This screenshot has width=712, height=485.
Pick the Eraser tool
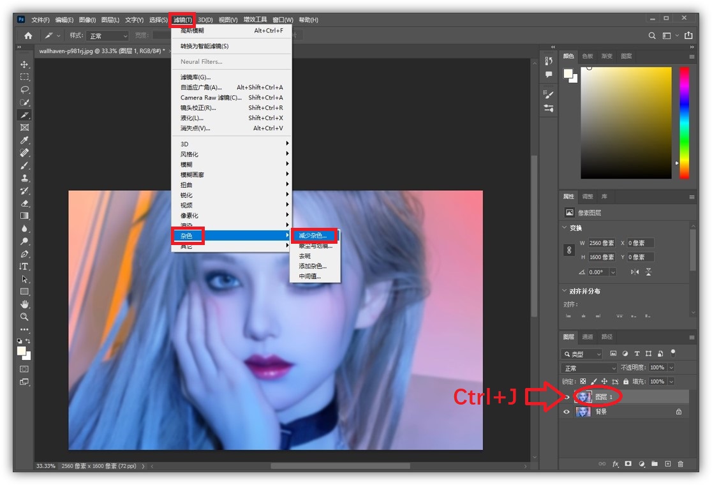point(24,203)
